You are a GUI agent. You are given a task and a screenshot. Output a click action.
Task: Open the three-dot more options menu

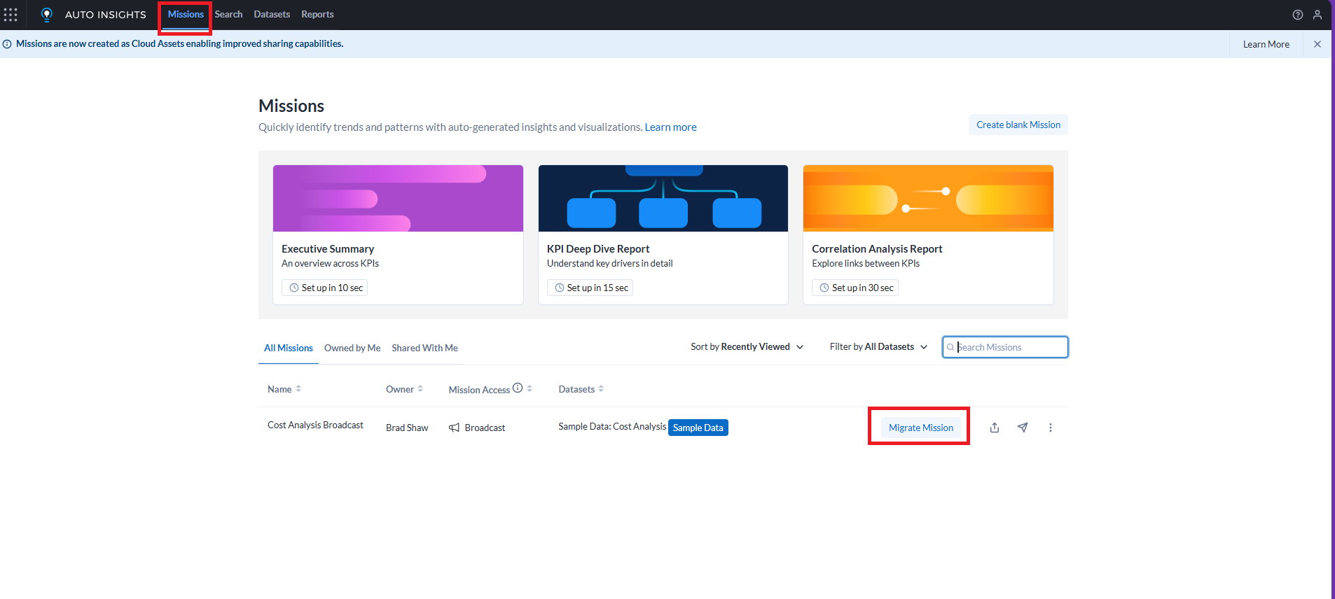point(1050,428)
